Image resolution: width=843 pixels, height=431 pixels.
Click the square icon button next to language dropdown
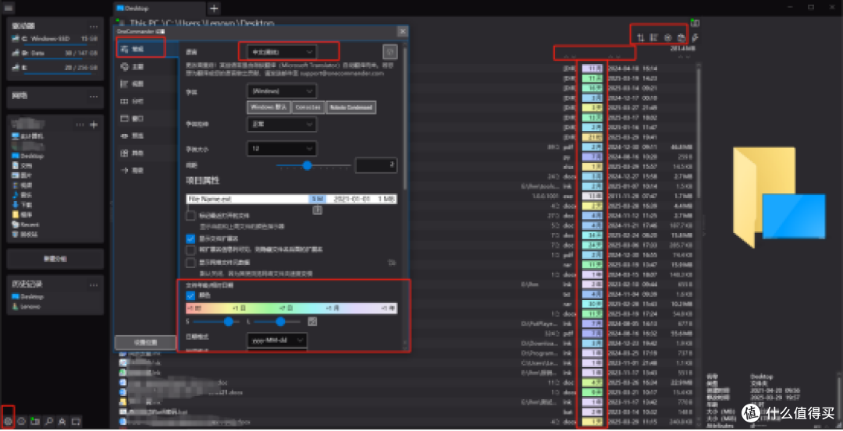(389, 51)
